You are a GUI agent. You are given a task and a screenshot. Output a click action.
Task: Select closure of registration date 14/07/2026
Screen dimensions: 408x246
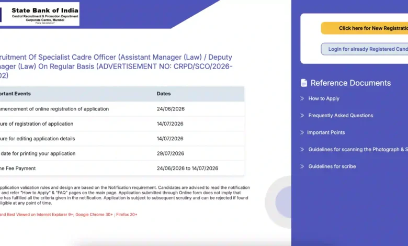[170, 124]
